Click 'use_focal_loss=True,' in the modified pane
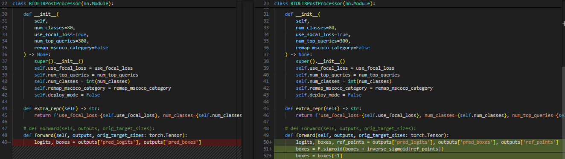The image size is (565, 159). tap(323, 34)
